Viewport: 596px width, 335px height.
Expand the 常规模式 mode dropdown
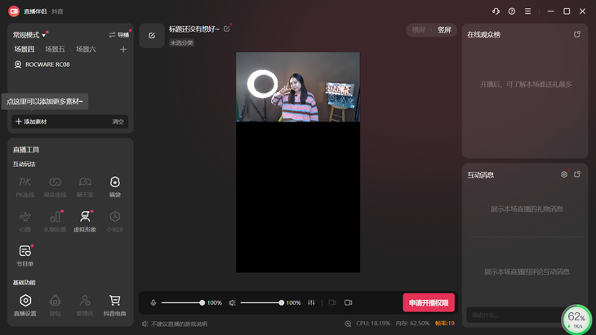pyautogui.click(x=29, y=35)
